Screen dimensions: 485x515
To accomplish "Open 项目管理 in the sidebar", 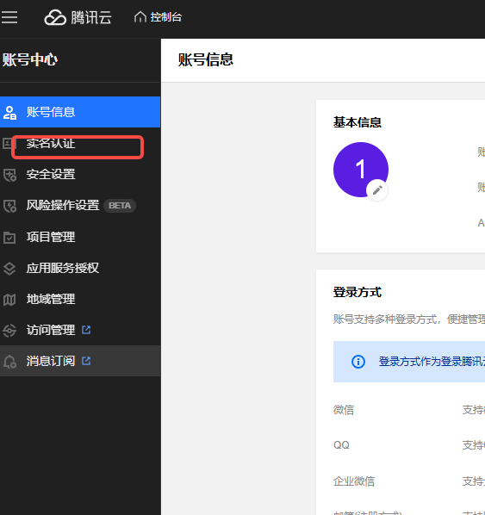I will pos(80,237).
